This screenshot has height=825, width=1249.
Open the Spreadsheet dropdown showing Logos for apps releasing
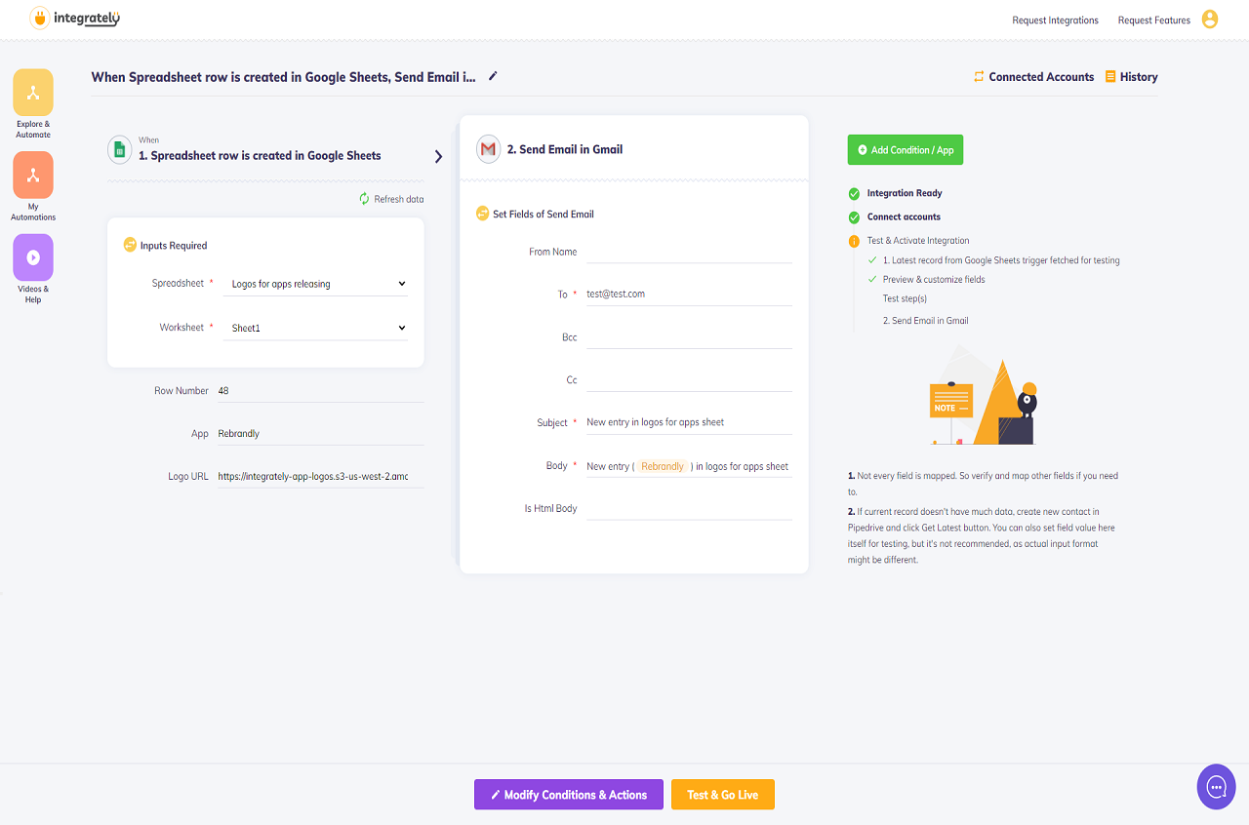[x=315, y=283]
